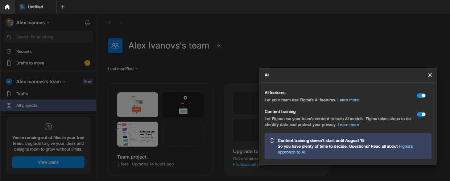Click the info icon in the banner

point(272,140)
